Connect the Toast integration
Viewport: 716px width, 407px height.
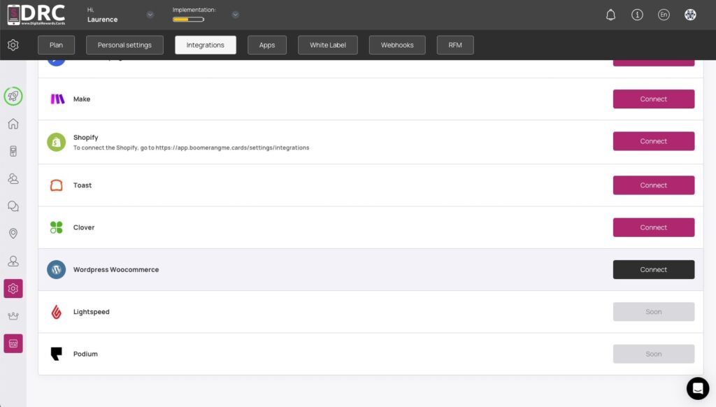tap(654, 185)
